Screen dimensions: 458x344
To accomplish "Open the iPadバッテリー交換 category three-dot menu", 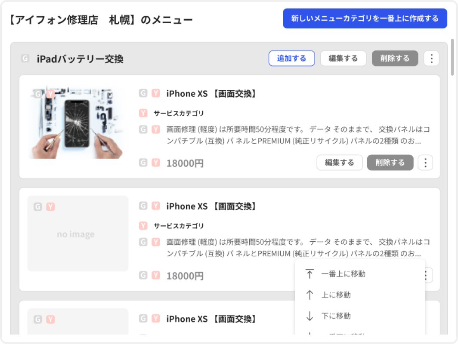I will pos(431,58).
